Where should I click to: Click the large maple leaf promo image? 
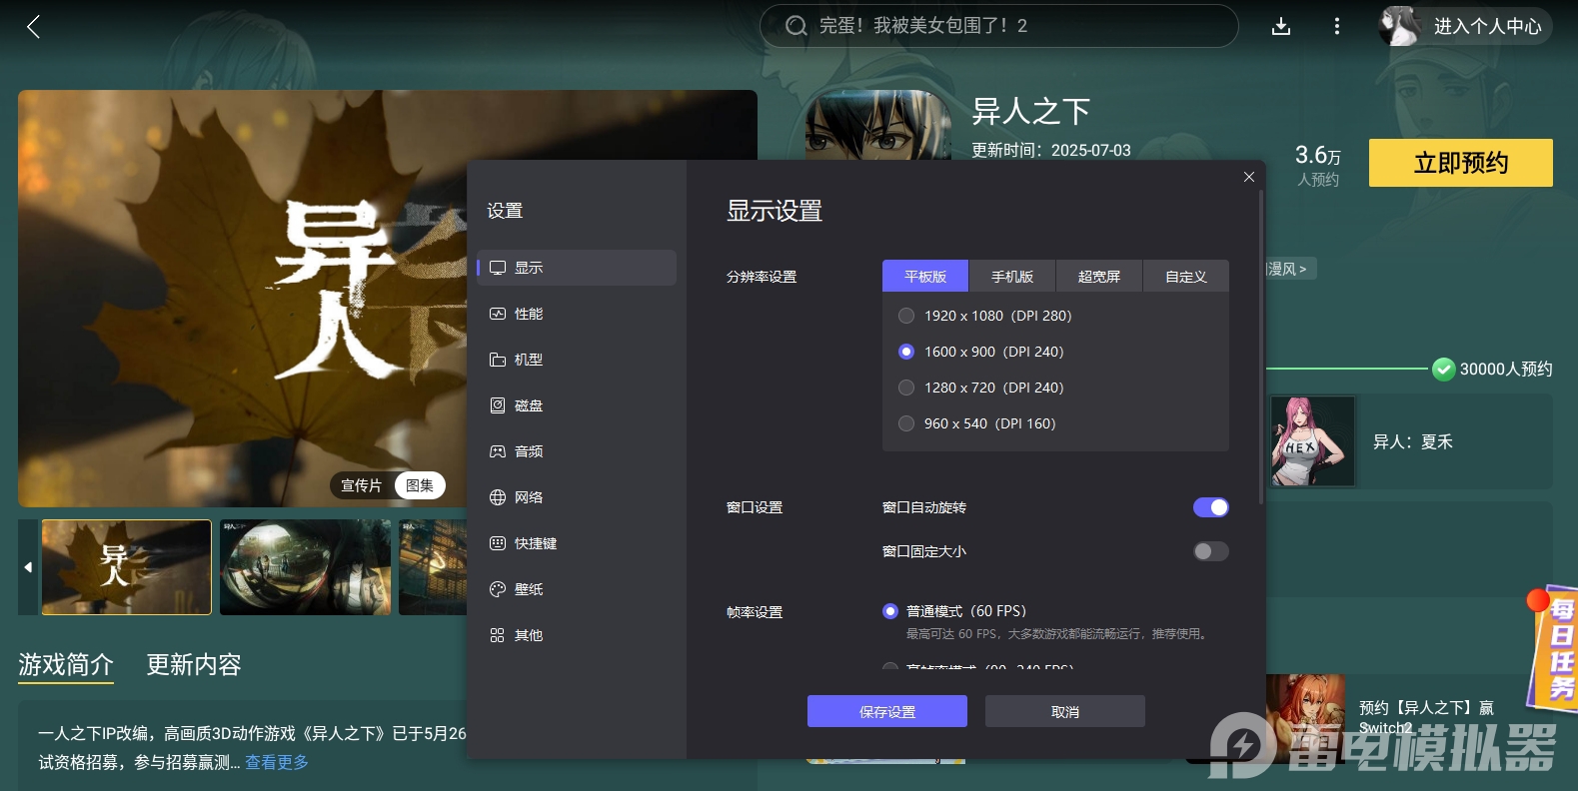click(243, 299)
